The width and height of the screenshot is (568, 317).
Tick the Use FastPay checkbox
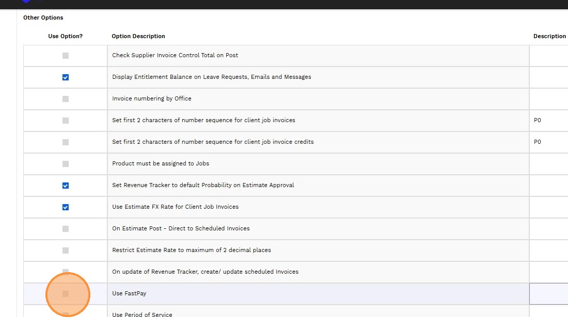pyautogui.click(x=66, y=294)
